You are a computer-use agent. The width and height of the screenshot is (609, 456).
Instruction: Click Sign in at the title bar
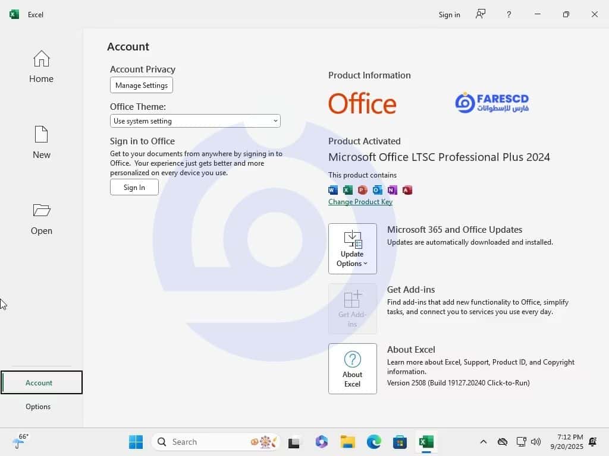pos(449,14)
